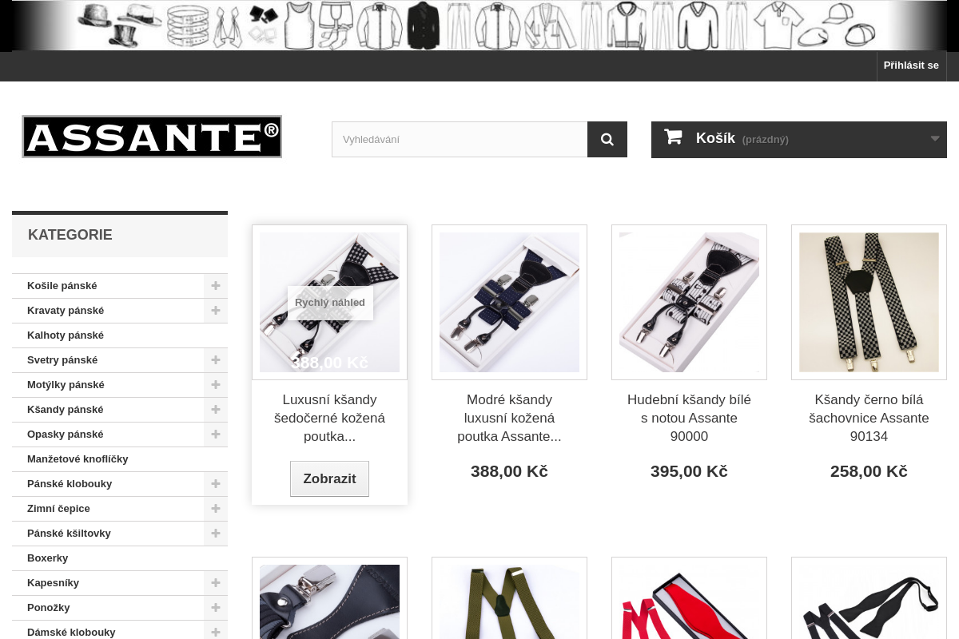The image size is (959, 639).
Task: Open the Assante logo homepage link
Action: [x=152, y=137]
